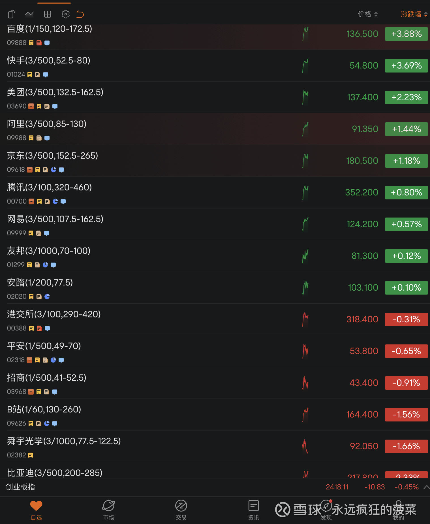Tap the +3.88% change badge for 百度
The image size is (430, 524).
[406, 34]
